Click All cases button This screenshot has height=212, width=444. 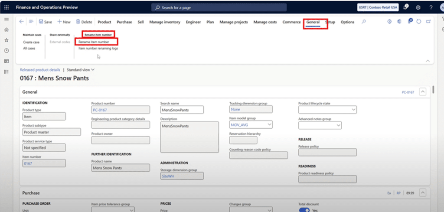pos(29,49)
